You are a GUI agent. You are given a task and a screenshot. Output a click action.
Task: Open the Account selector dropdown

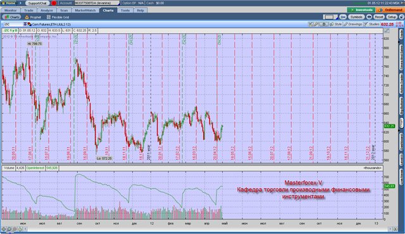(97, 3)
